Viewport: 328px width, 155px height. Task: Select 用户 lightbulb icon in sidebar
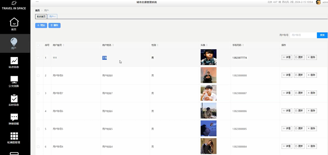(x=14, y=42)
